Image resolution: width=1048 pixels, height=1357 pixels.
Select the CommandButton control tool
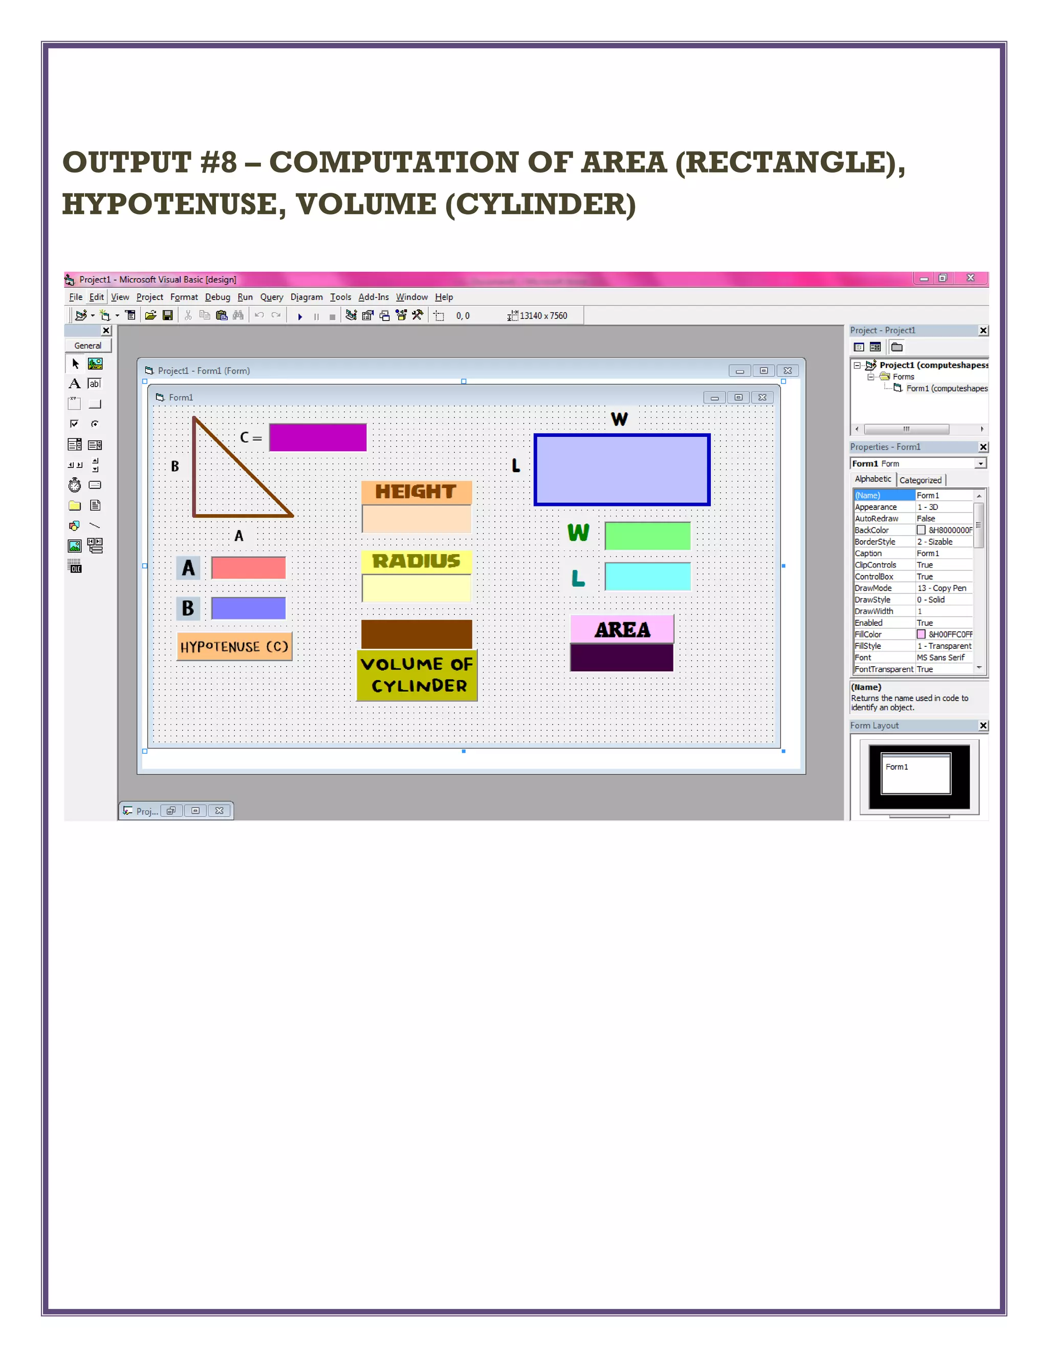point(95,404)
